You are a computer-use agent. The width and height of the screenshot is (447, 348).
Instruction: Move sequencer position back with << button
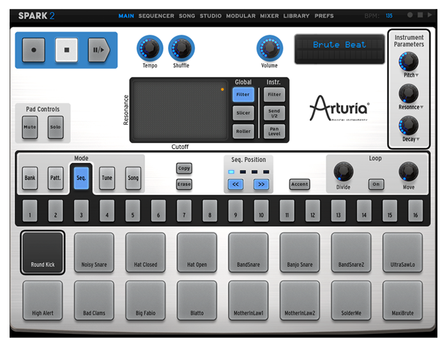tap(236, 185)
